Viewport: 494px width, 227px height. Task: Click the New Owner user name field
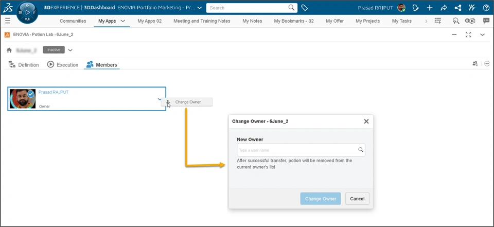click(x=297, y=150)
